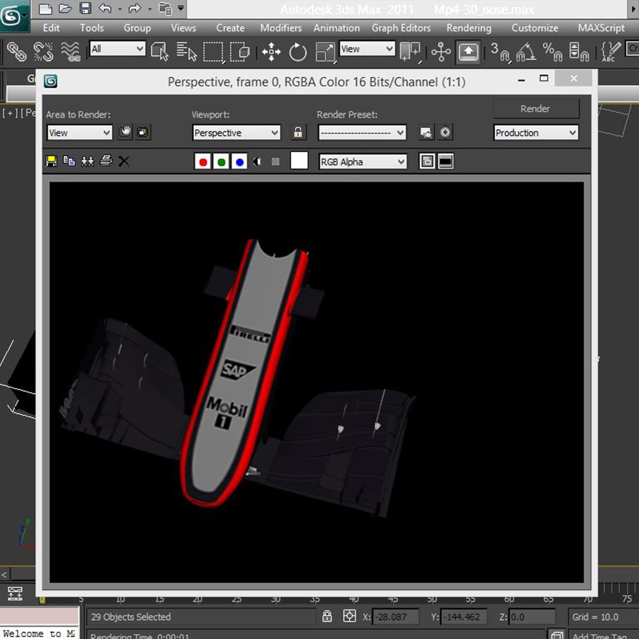Open the Graph Editors menu

pos(401,28)
